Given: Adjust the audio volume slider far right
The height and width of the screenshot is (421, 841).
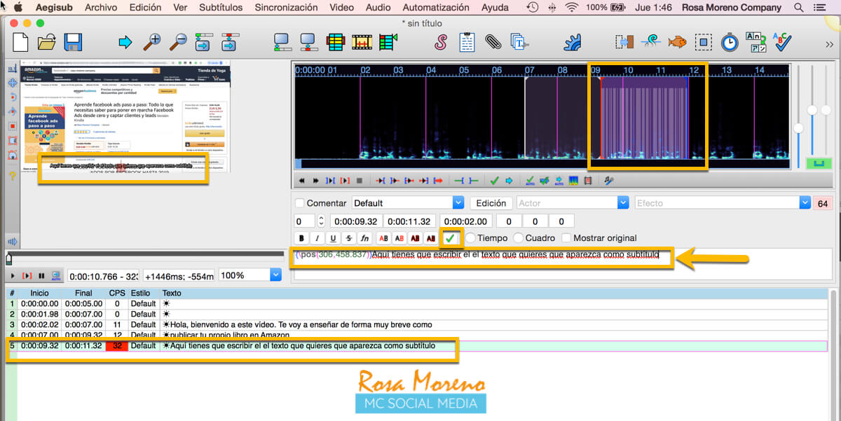Looking at the screenshot, I should (x=826, y=110).
